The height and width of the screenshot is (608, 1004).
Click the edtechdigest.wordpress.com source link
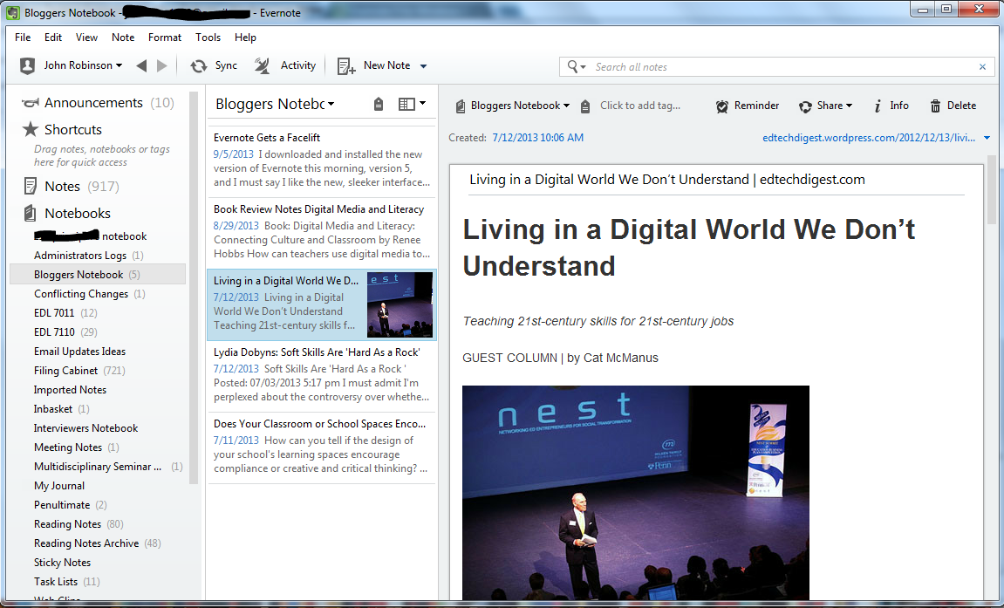[x=869, y=138]
